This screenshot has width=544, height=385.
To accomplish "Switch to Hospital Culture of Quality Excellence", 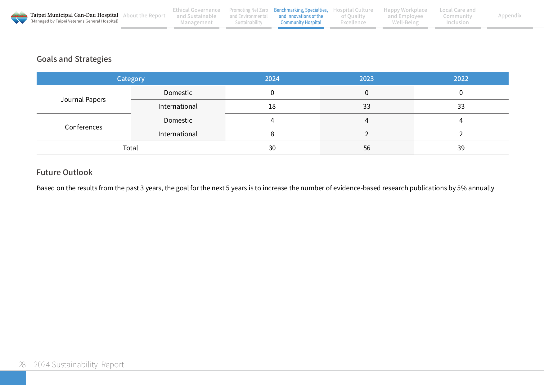I will pos(353,16).
